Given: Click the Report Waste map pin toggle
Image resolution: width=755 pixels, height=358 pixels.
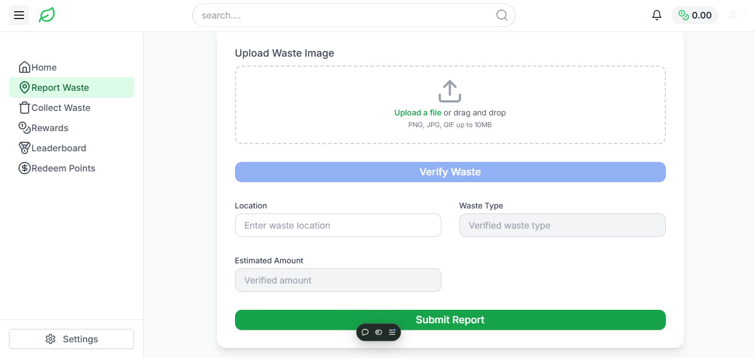Looking at the screenshot, I should pyautogui.click(x=24, y=87).
